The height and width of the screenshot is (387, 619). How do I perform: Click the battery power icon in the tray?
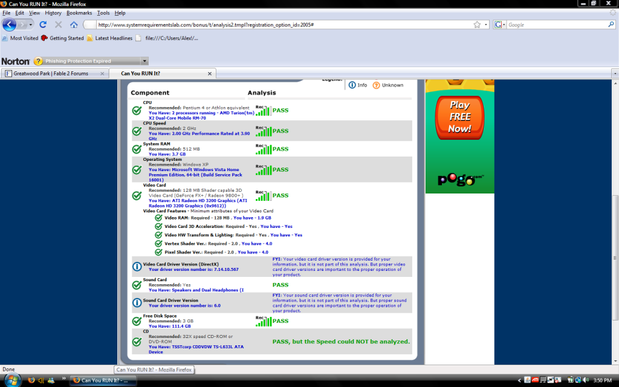tap(571, 380)
